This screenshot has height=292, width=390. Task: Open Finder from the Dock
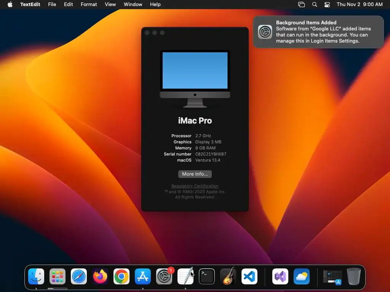pos(36,276)
